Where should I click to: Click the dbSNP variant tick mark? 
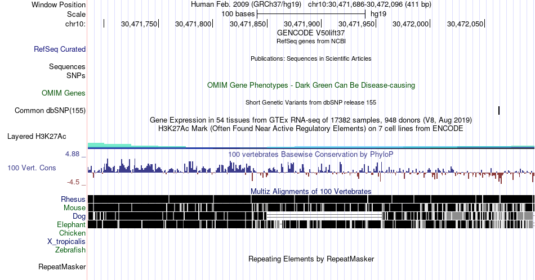[499, 110]
